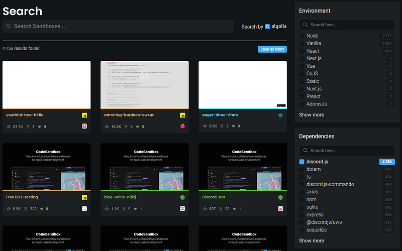Click the @discordjs/uws dependency label
The image size is (402, 251).
(324, 222)
